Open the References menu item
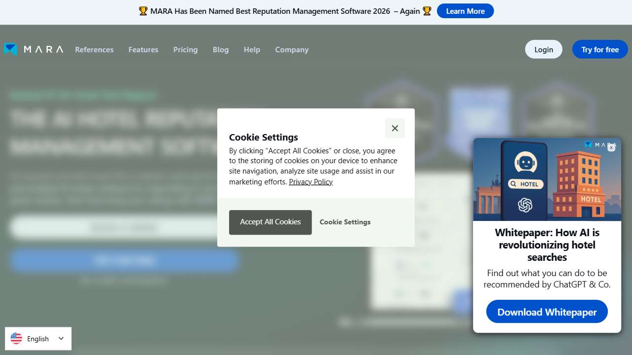Image resolution: width=632 pixels, height=355 pixels. (x=94, y=50)
